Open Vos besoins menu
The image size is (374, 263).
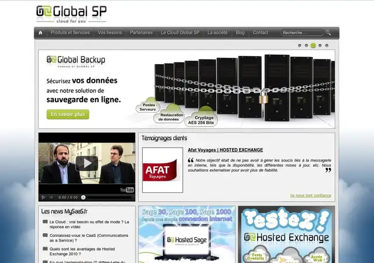[110, 33]
